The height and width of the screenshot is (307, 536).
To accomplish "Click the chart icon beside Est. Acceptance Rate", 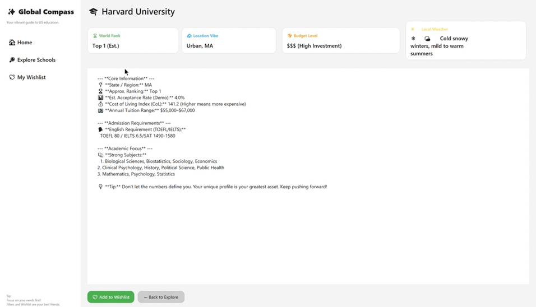I will [x=100, y=97].
